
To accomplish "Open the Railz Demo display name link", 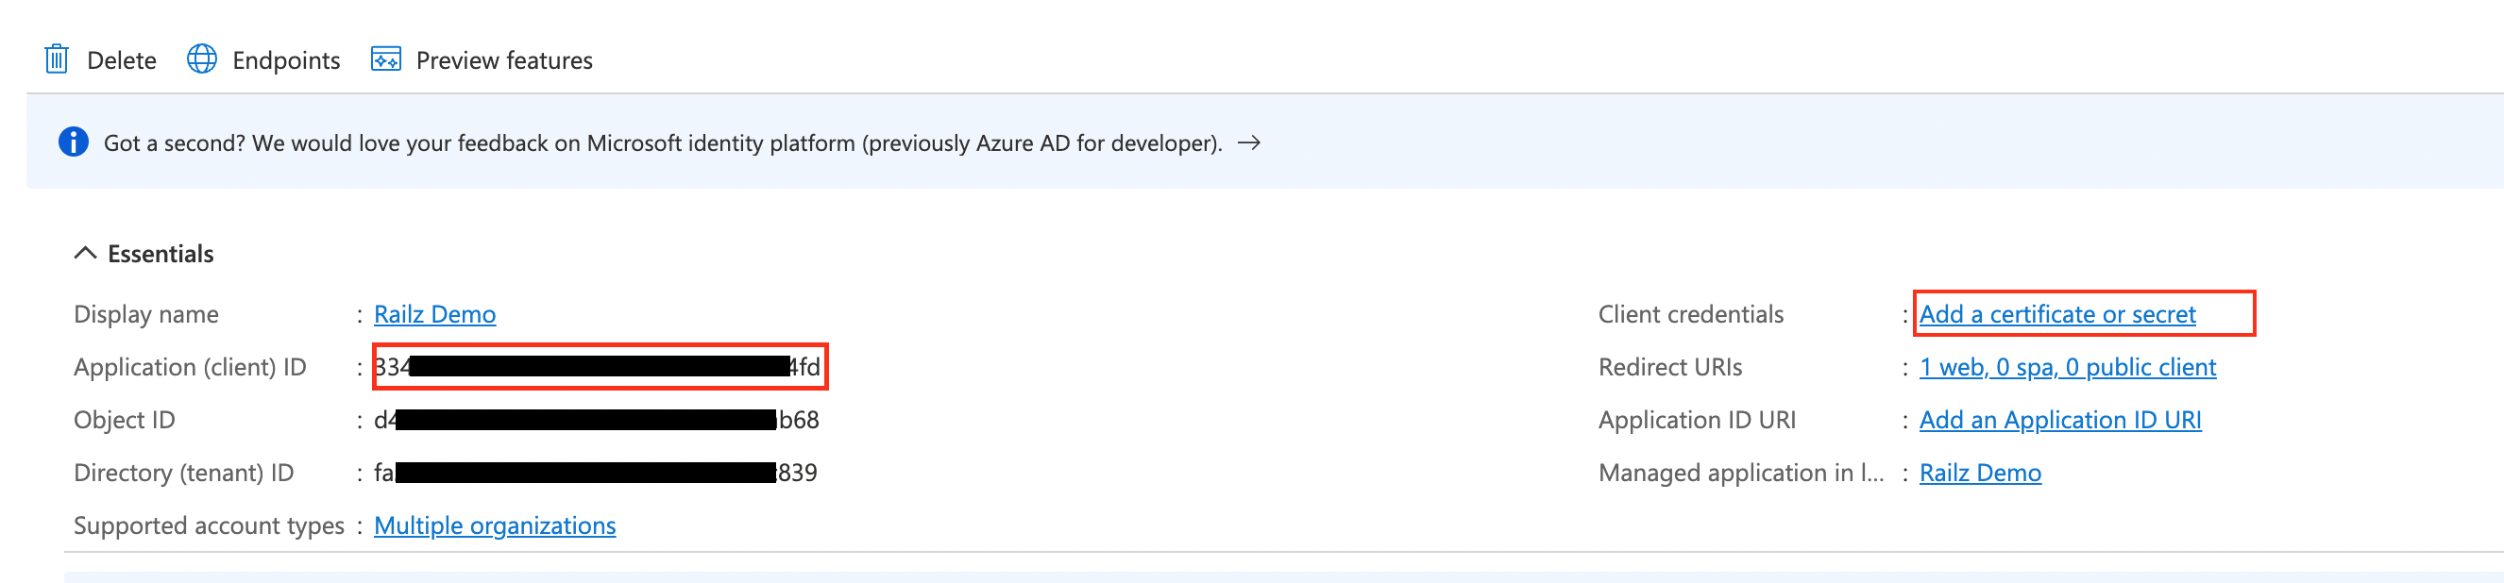I will click(434, 315).
